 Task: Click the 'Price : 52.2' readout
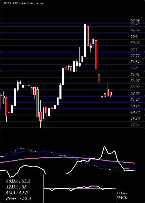(18, 199)
